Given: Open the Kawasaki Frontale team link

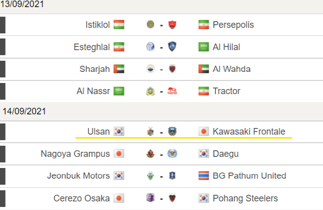Looking at the screenshot, I should tap(249, 132).
